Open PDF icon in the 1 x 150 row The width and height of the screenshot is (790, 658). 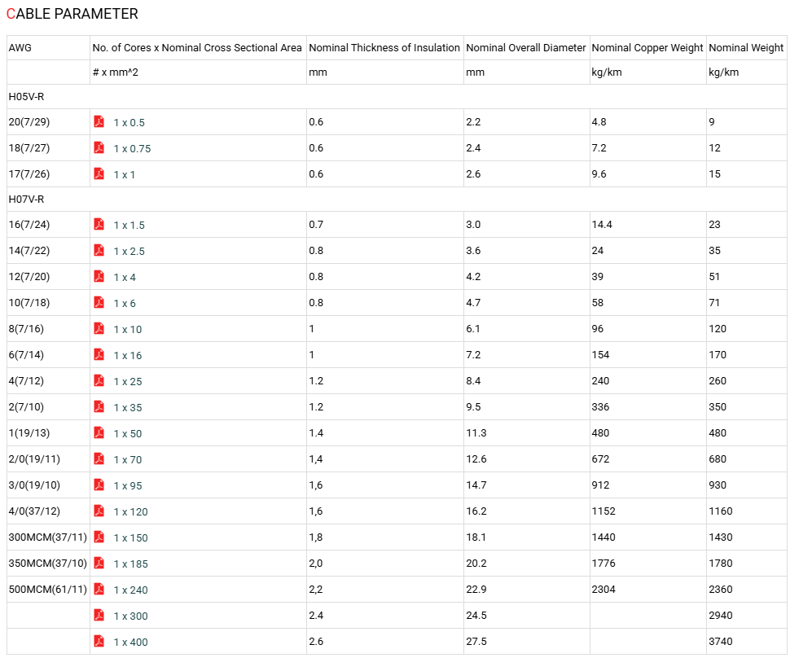coord(99,537)
